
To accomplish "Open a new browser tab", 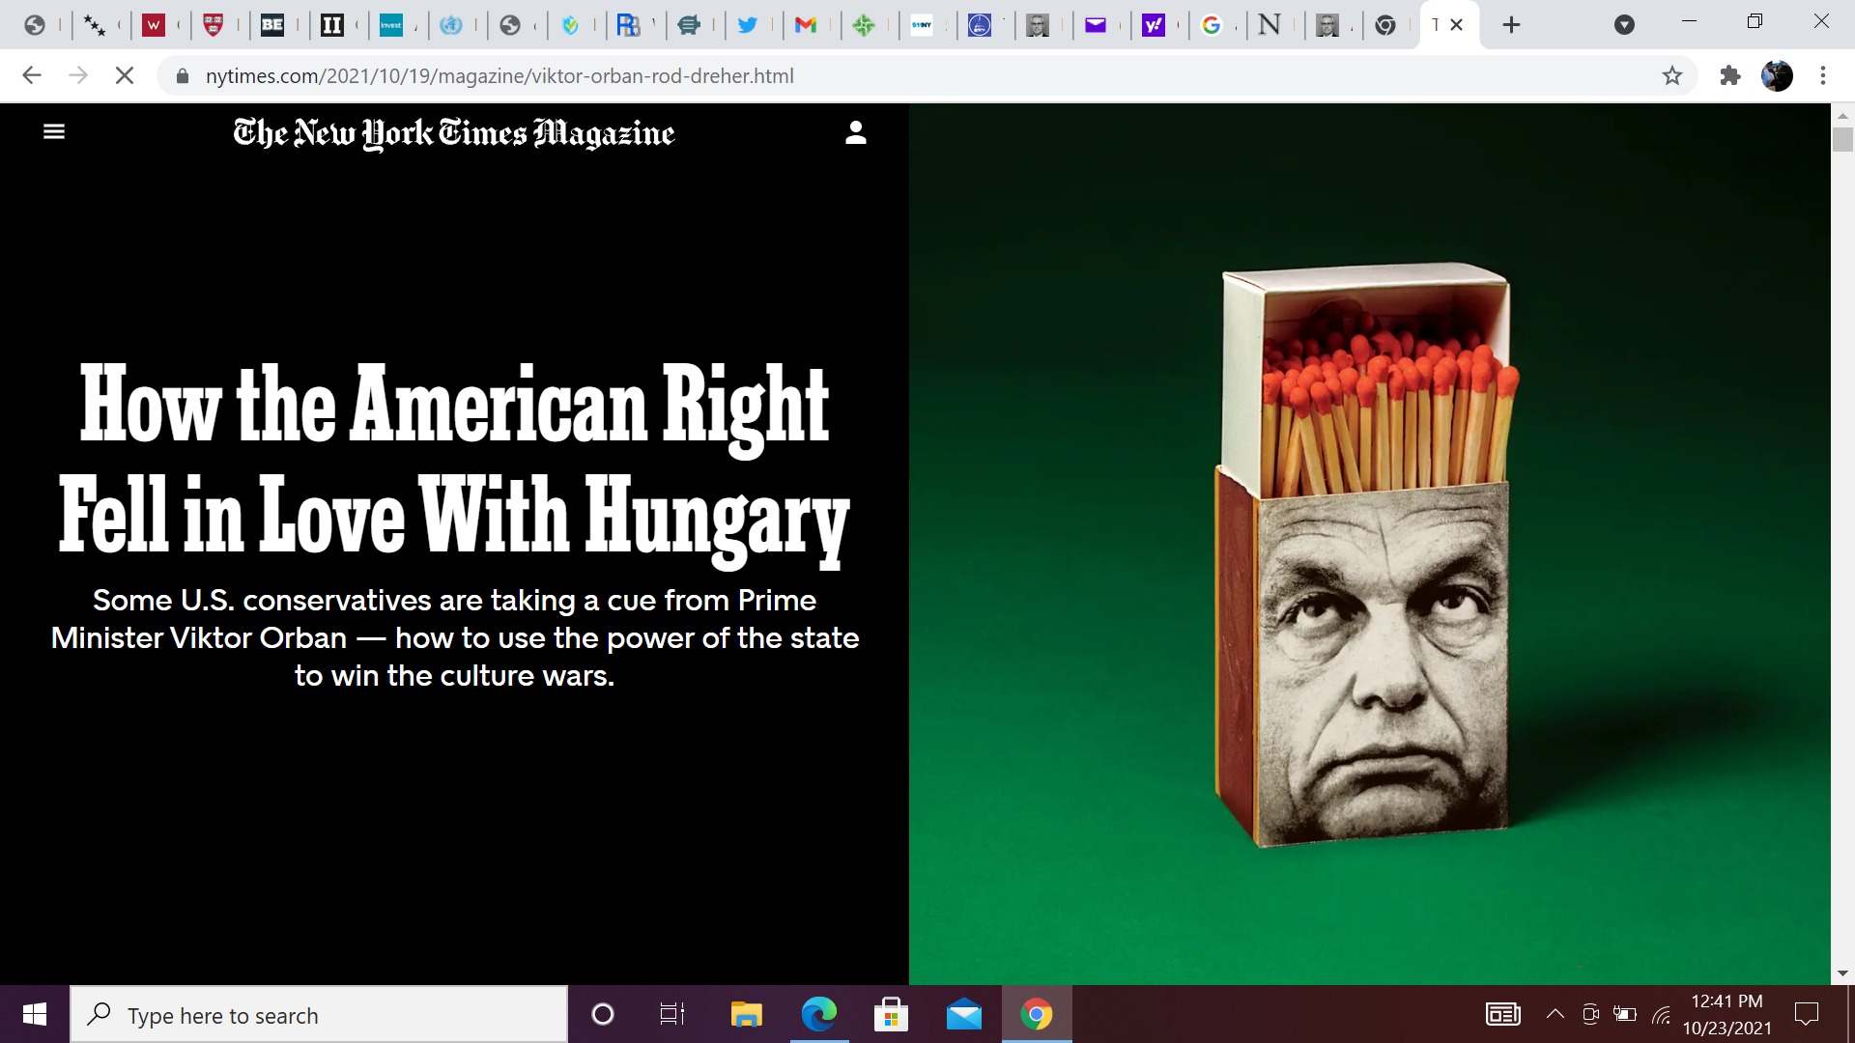I will (x=1511, y=25).
